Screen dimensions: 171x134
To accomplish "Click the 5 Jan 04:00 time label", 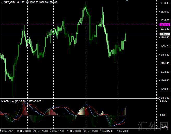I will pos(107,131).
